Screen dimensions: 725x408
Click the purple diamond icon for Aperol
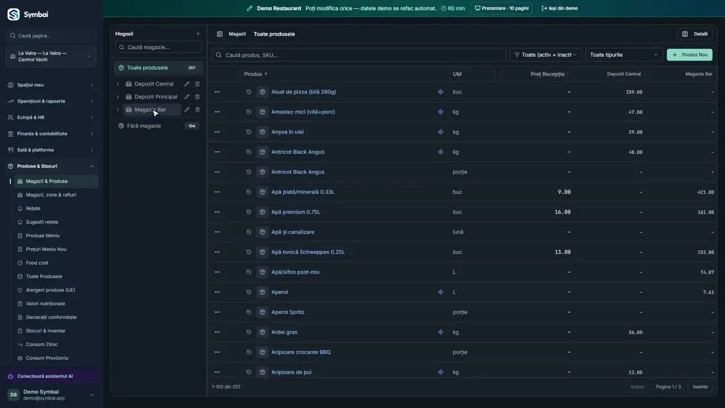pos(441,292)
